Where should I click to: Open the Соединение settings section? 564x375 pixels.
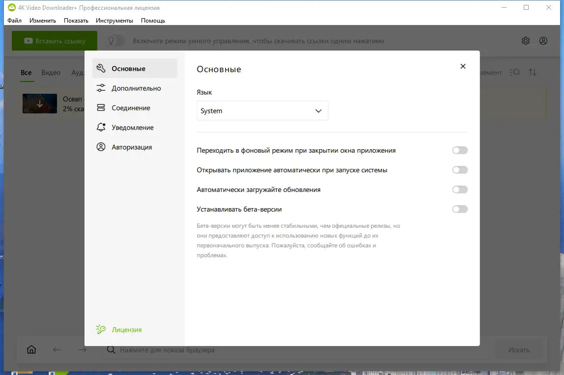[135, 108]
